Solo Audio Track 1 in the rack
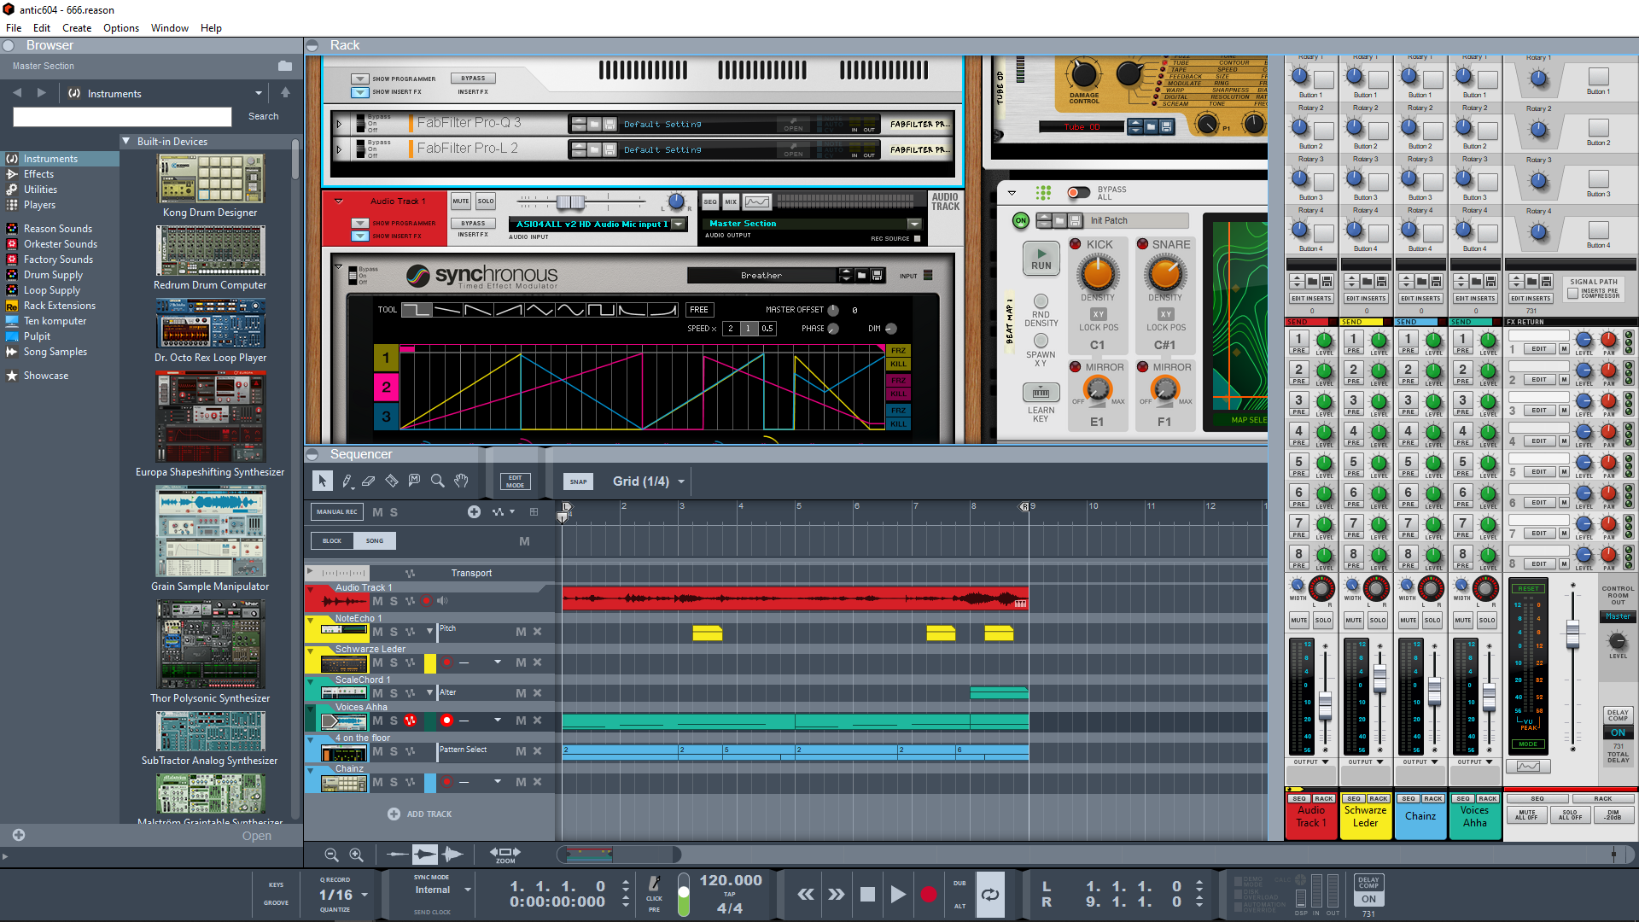 point(486,201)
